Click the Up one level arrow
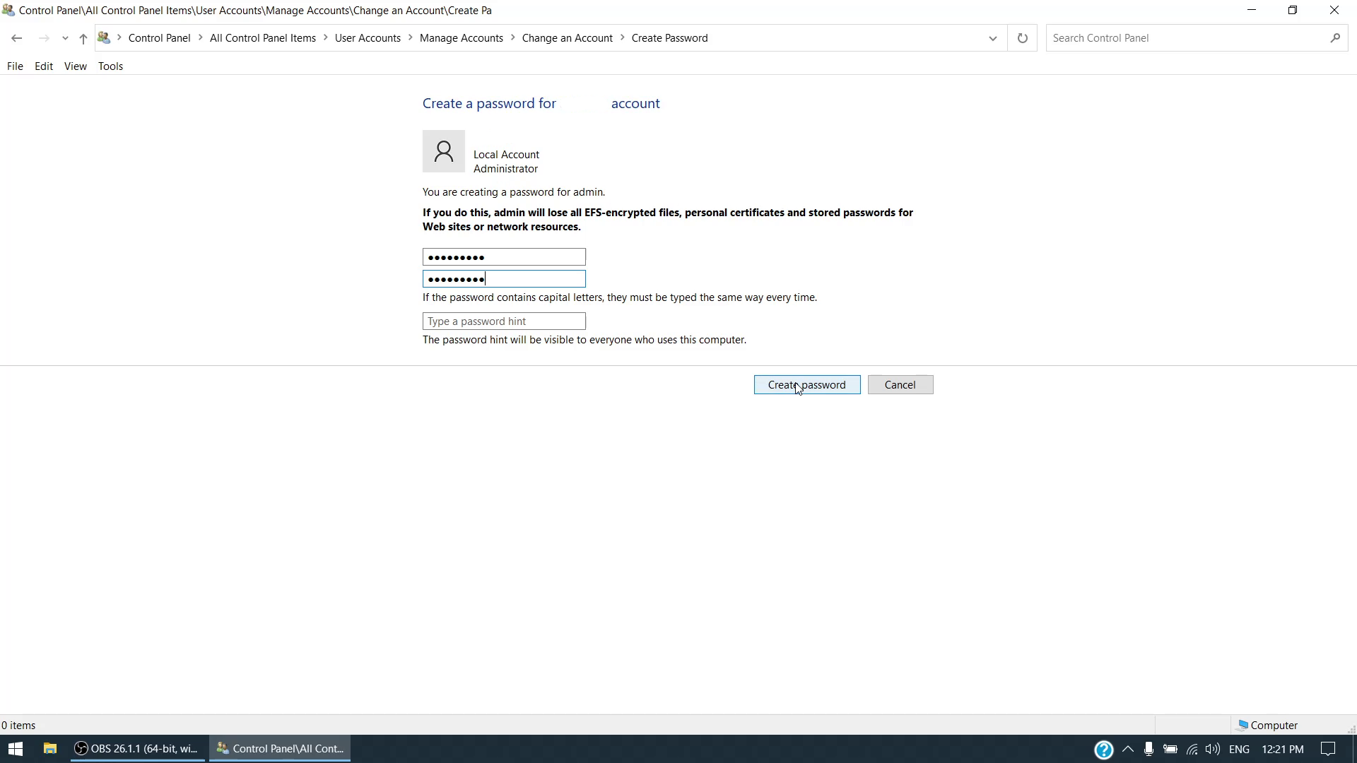1357x763 pixels. (x=83, y=38)
